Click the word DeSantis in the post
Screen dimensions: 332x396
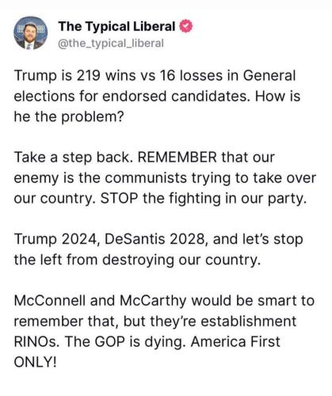coord(135,239)
